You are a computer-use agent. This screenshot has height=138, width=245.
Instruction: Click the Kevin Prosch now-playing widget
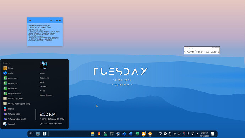pos(202,50)
